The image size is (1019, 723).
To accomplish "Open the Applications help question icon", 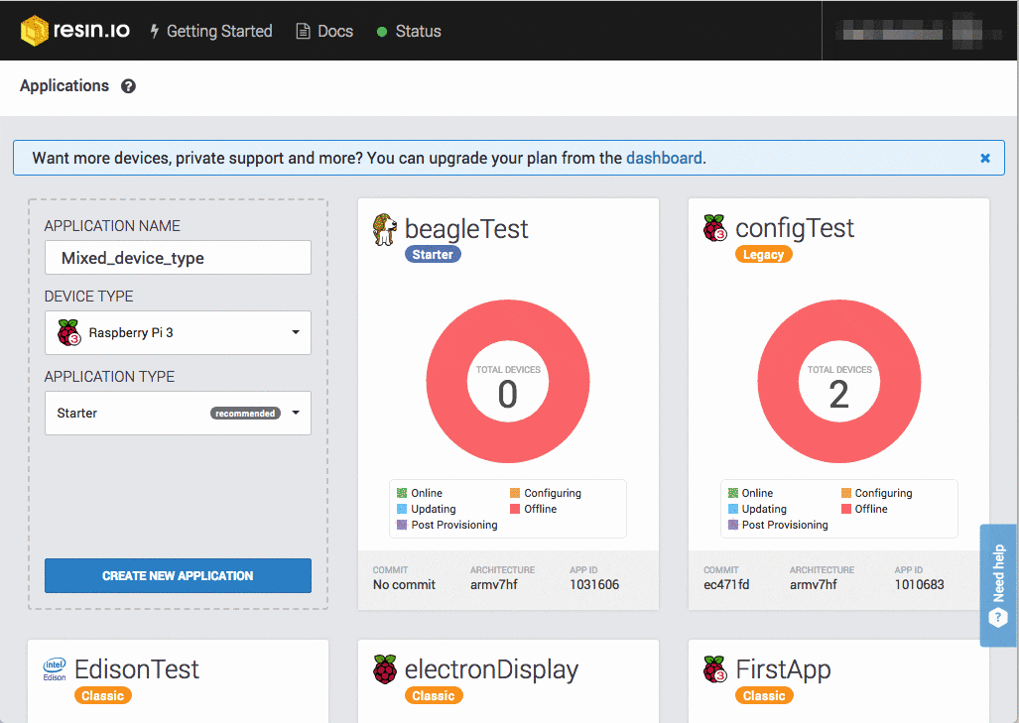I will 128,86.
